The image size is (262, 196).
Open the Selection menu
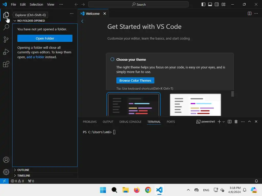(36, 5)
